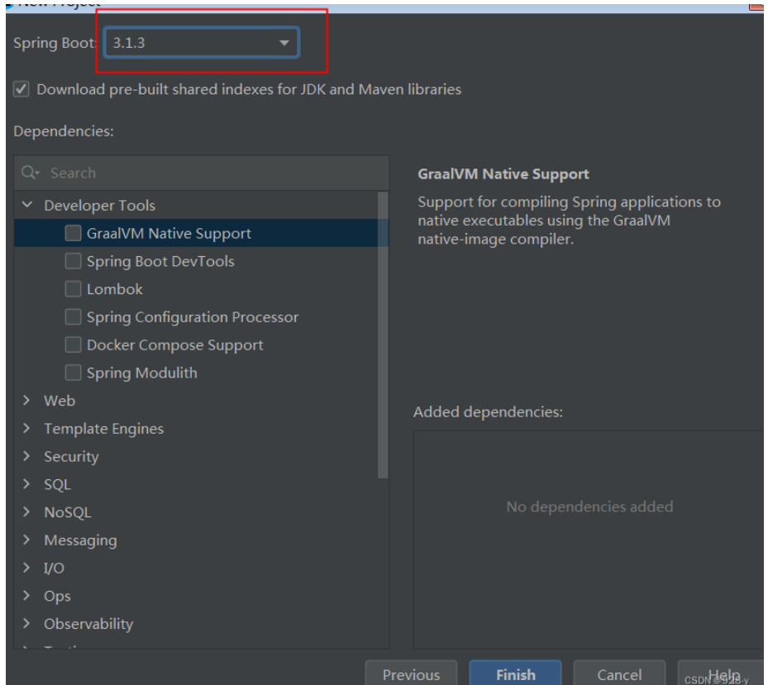Viewport: 768px width, 685px height.
Task: Select the Developer Tools tree label
Action: click(x=99, y=205)
